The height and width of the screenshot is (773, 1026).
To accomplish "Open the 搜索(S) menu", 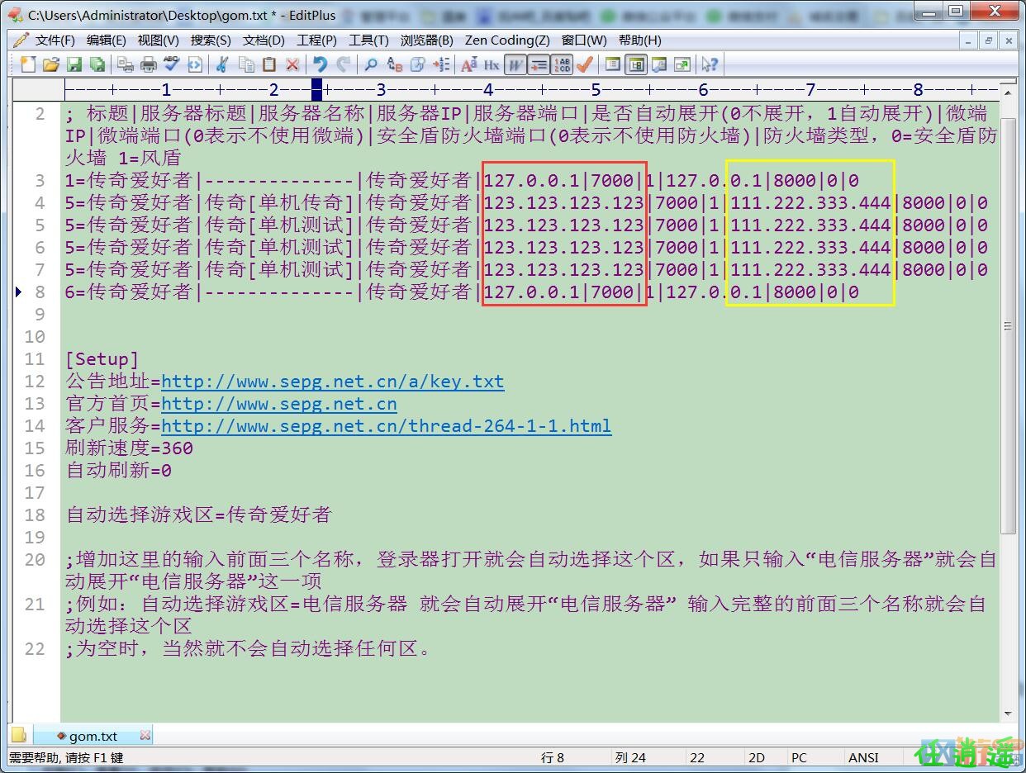I will coord(211,40).
